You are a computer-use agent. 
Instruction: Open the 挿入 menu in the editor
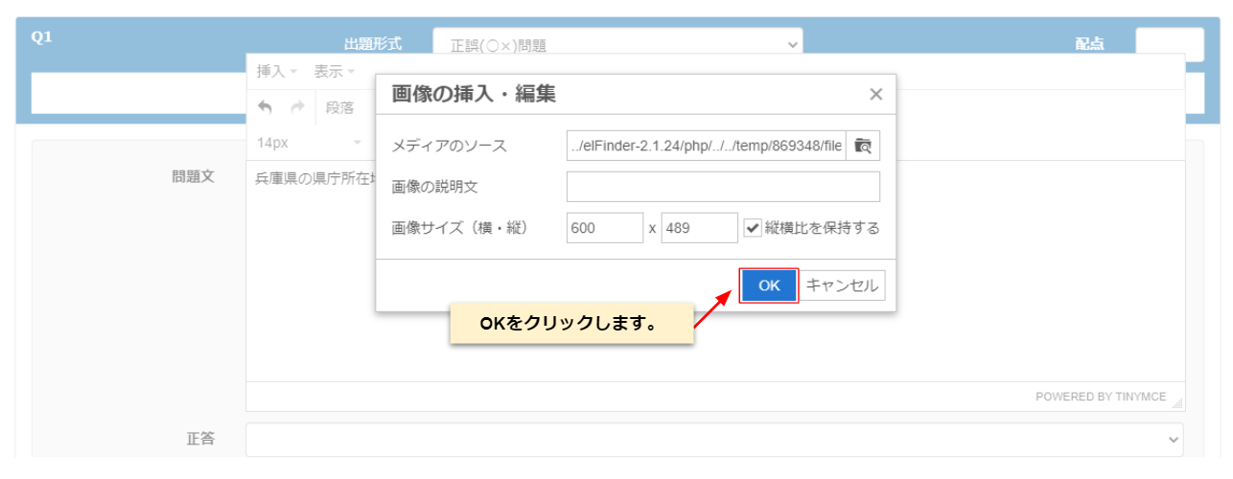pyautogui.click(x=276, y=71)
